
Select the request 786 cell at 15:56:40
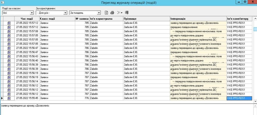82,61
